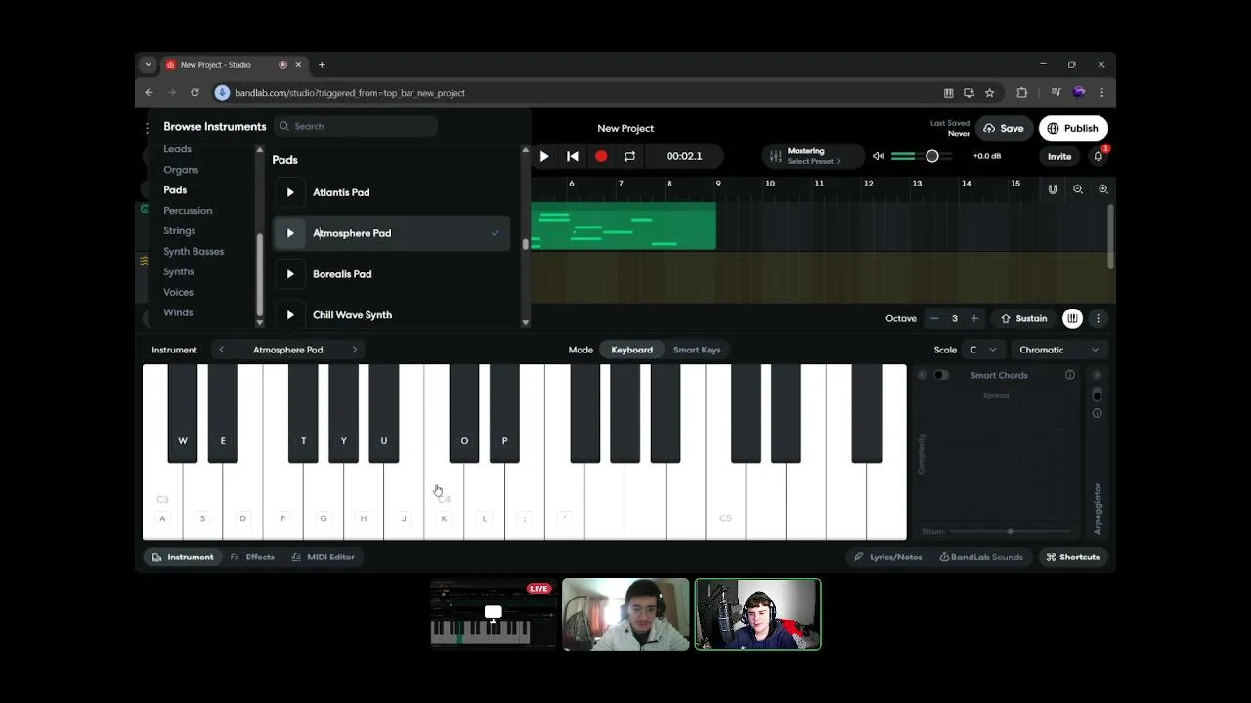Click bar 10 on the timeline ruler
The height and width of the screenshot is (703, 1251).
(770, 184)
